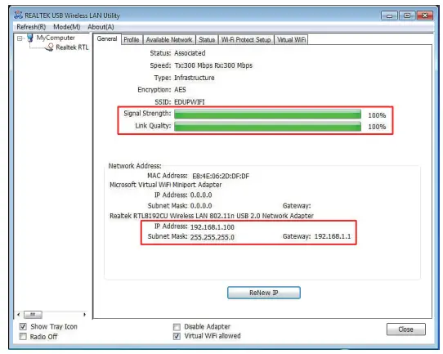Click the Realtek RTL8192CU adapter name text
443x354 pixels.
(x=212, y=216)
